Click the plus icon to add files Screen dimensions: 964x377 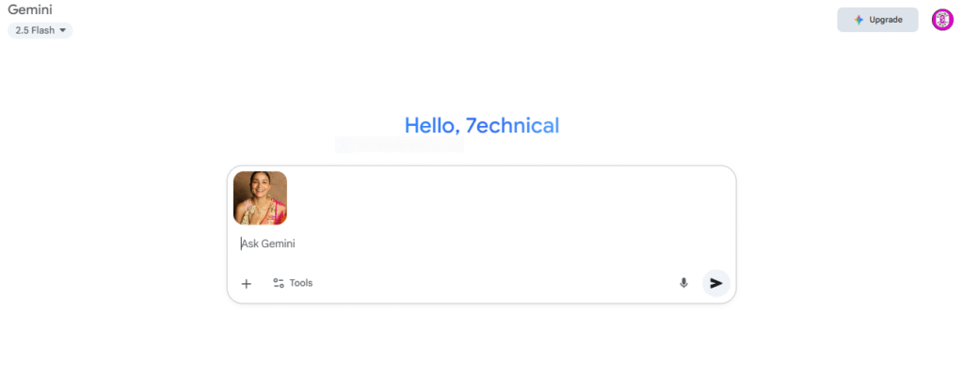click(x=246, y=284)
